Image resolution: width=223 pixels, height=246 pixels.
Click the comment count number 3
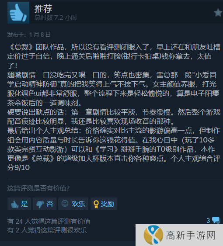(x=208, y=221)
